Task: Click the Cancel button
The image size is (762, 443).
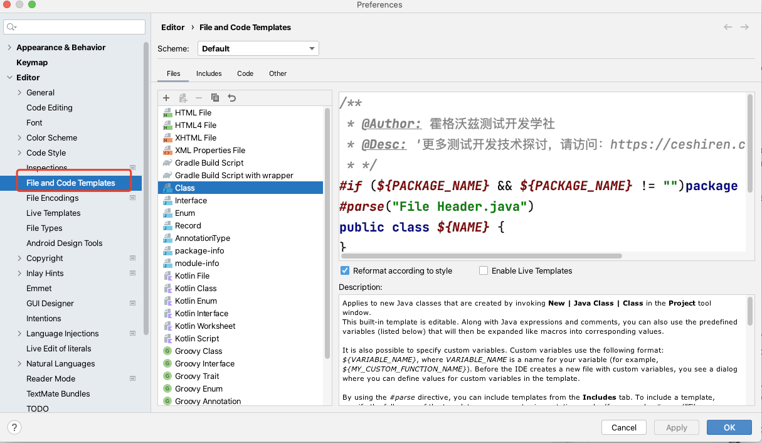Action: pos(623,427)
